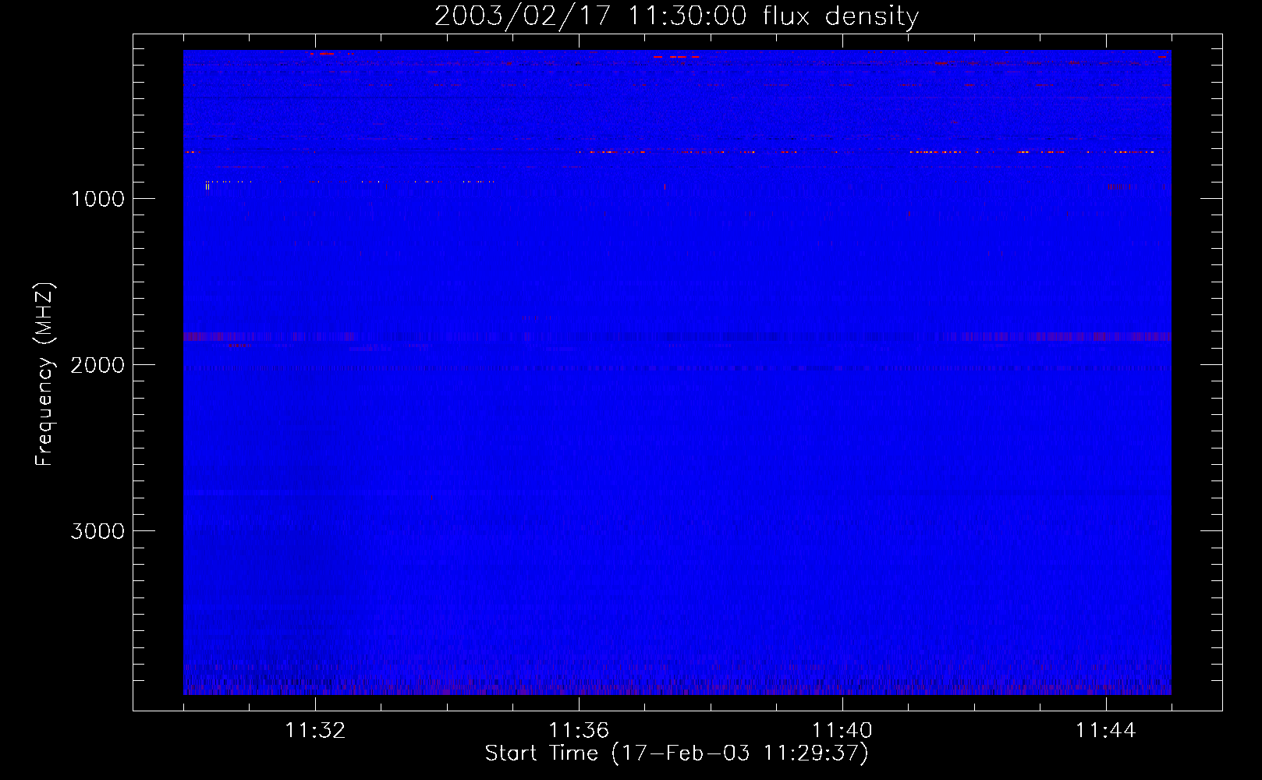Click red dashes at top edge near 11:32
Viewport: 1262px width, 780px height.
[x=321, y=54]
